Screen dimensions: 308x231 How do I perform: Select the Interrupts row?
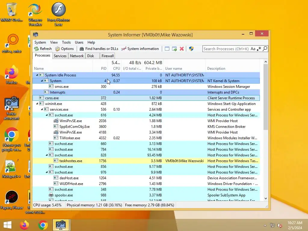pyautogui.click(x=146, y=92)
